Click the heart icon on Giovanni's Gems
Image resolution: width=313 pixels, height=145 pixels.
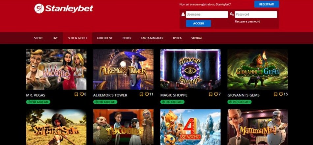(x=281, y=94)
